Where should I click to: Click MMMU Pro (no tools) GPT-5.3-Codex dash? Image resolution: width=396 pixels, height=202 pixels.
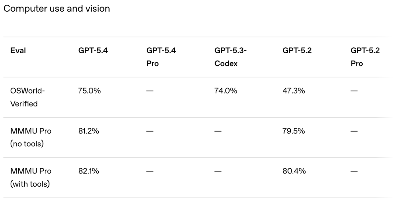pyautogui.click(x=218, y=131)
